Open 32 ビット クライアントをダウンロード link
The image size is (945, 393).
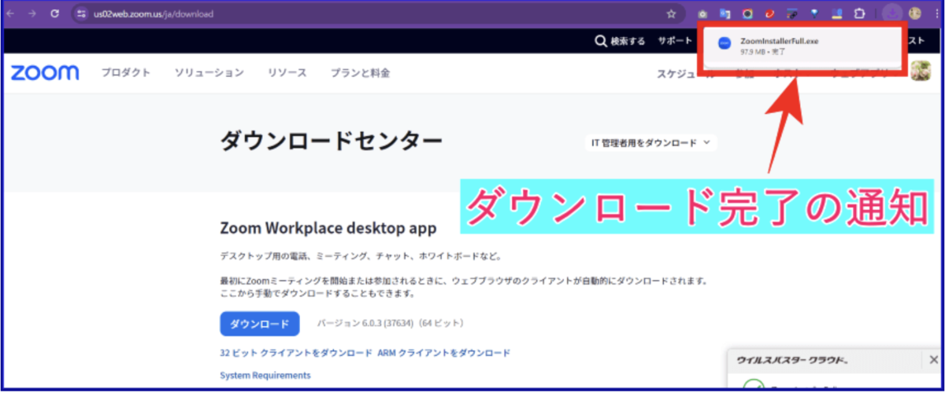click(295, 353)
